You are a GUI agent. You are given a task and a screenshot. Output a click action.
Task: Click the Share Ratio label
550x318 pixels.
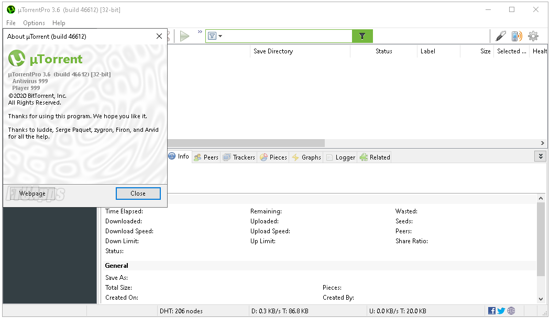pos(411,241)
